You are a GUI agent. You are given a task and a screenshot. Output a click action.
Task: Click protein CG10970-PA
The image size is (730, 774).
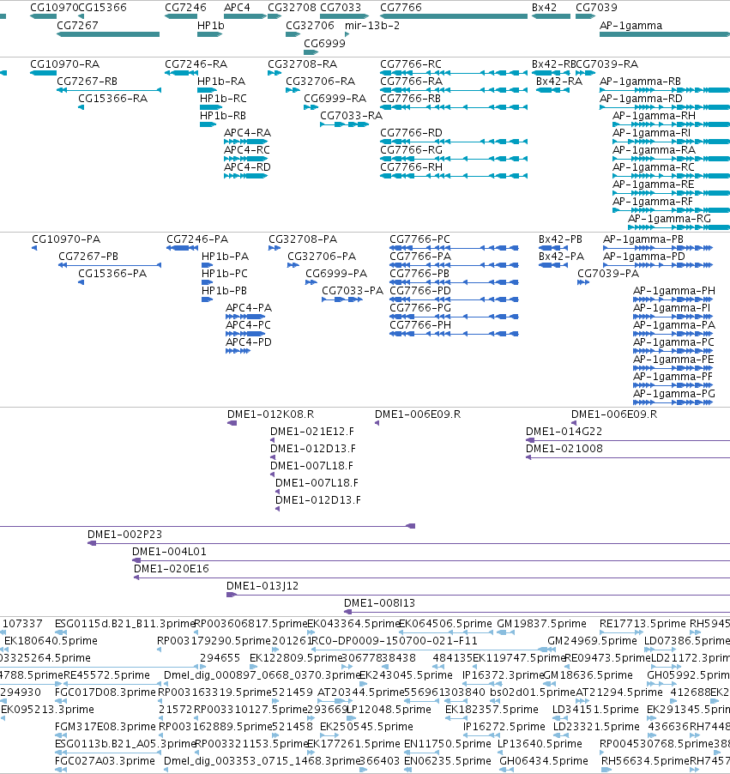(x=66, y=239)
